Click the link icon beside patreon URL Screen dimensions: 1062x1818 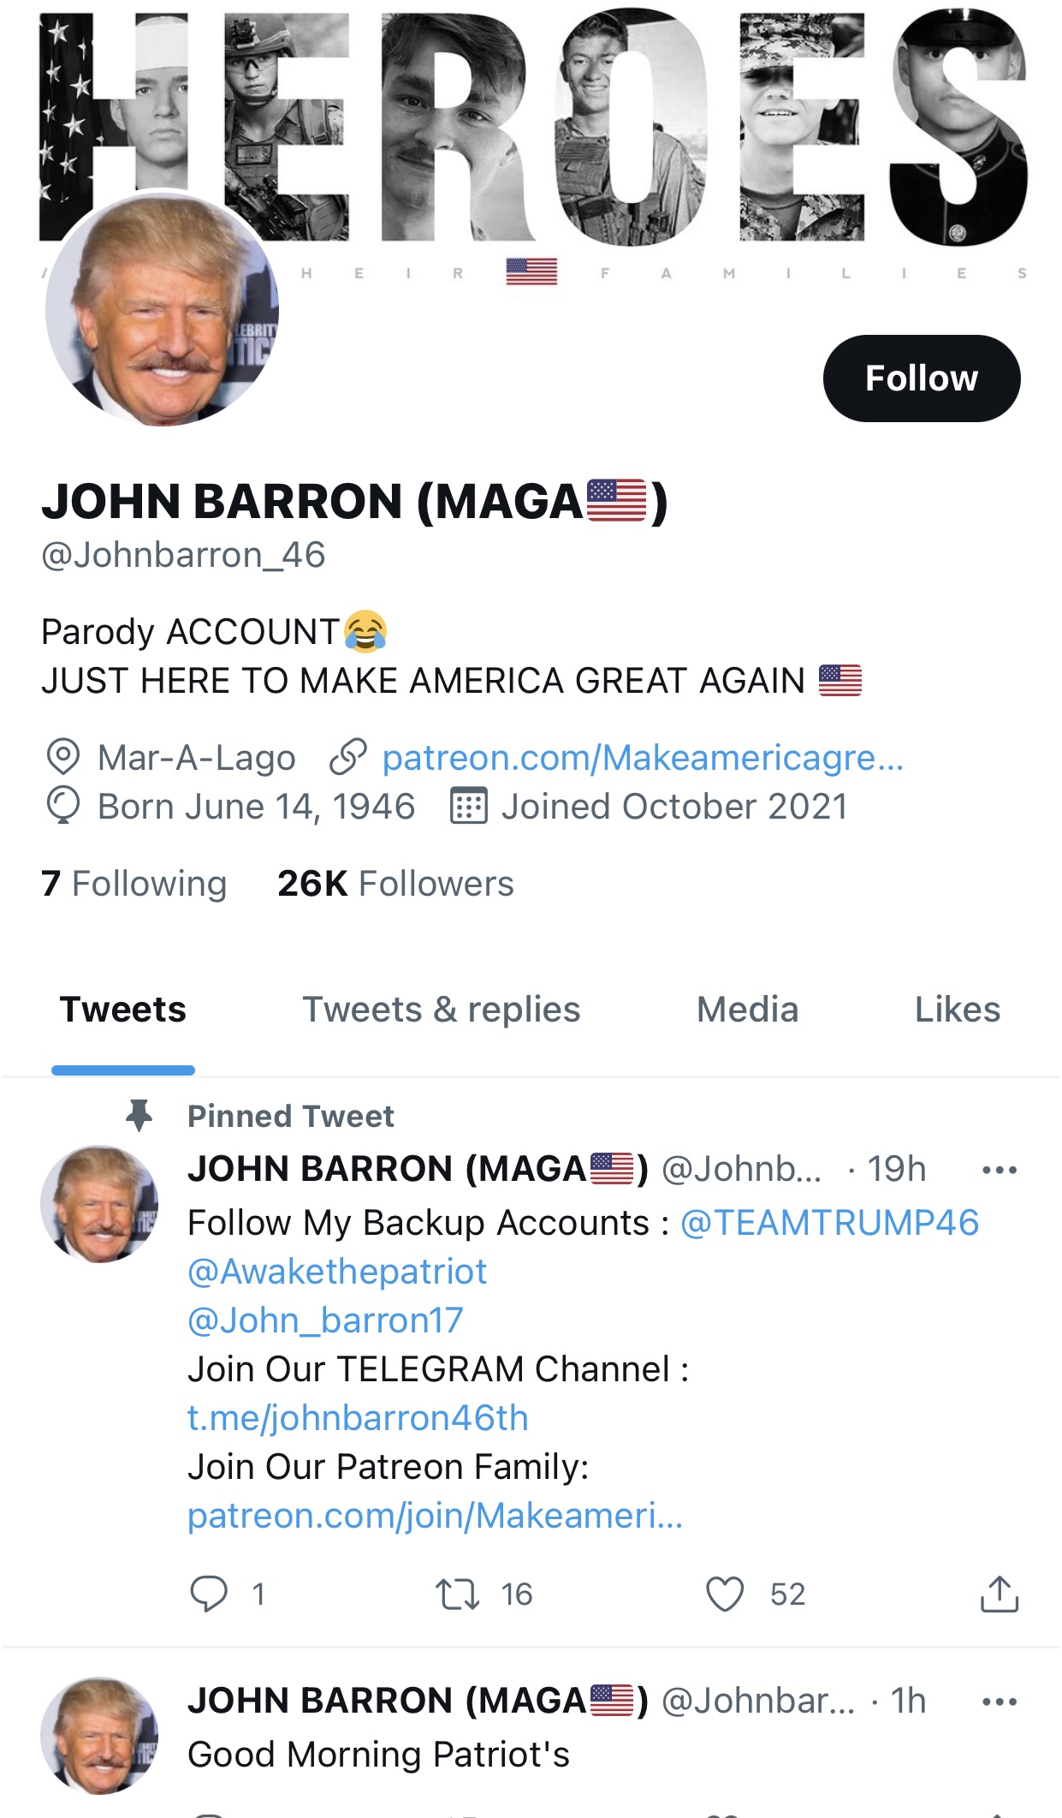click(x=348, y=757)
